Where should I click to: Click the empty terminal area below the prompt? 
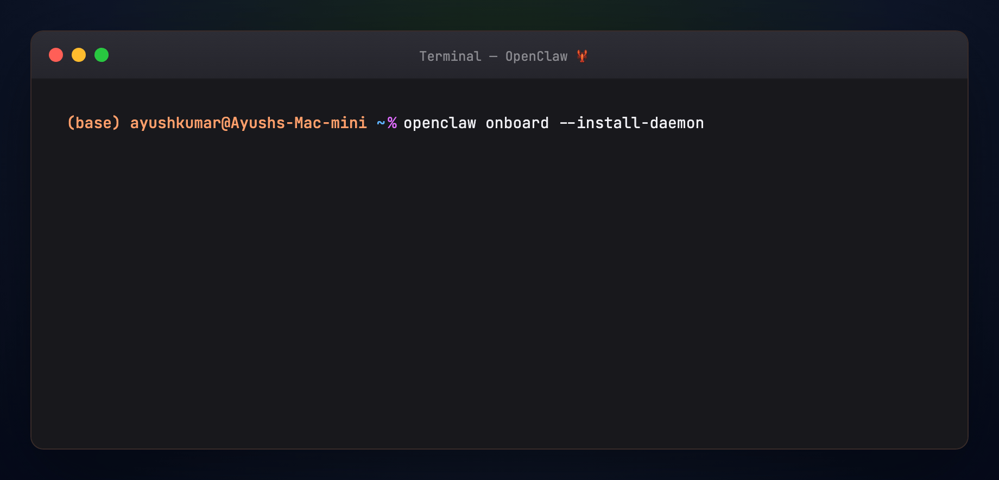pos(499,288)
